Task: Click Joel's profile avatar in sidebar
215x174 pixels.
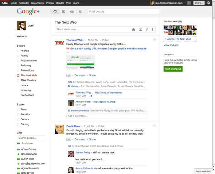Action: [x=21, y=25]
